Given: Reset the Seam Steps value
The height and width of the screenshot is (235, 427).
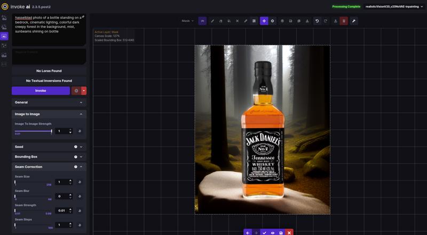Looking at the screenshot, I should tap(80, 225).
